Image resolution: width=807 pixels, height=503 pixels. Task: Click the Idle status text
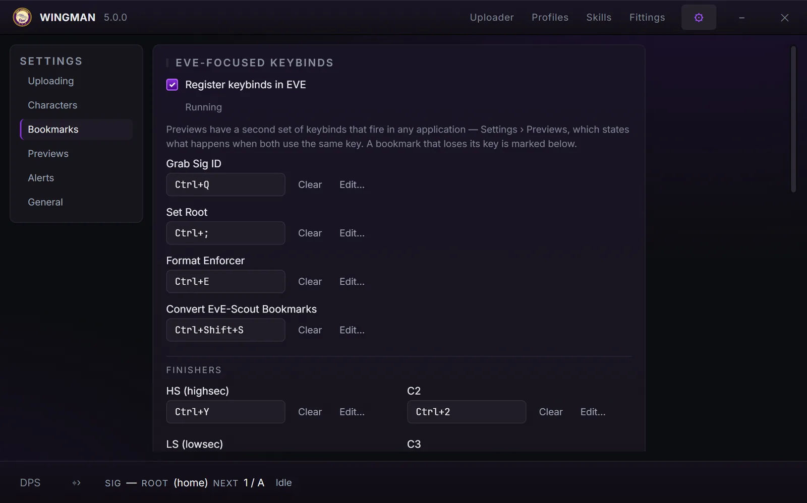pos(283,483)
